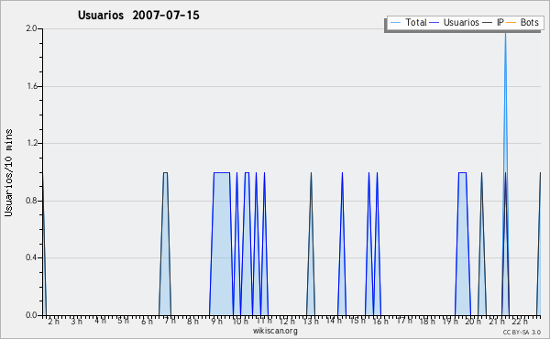550x339 pixels.
Task: Click the '22 h' x-axis label
Action: tap(520, 322)
